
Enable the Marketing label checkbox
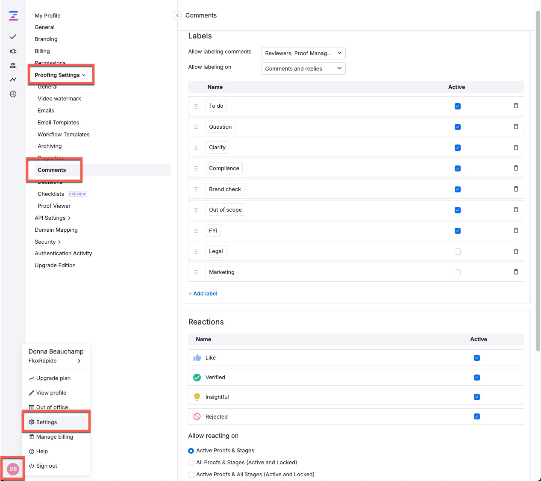(x=458, y=272)
